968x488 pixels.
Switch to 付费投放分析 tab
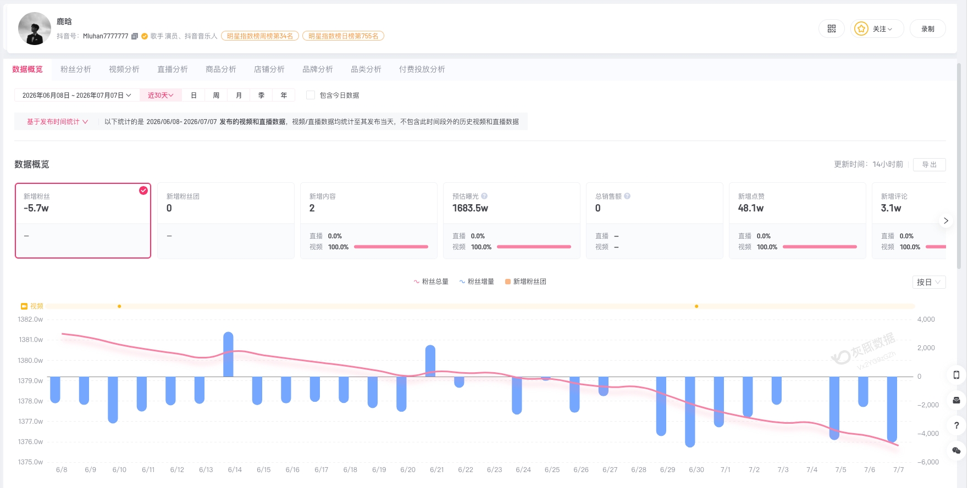click(x=422, y=69)
